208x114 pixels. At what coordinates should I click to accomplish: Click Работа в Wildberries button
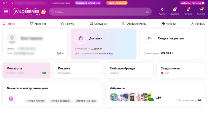[x=117, y=3]
